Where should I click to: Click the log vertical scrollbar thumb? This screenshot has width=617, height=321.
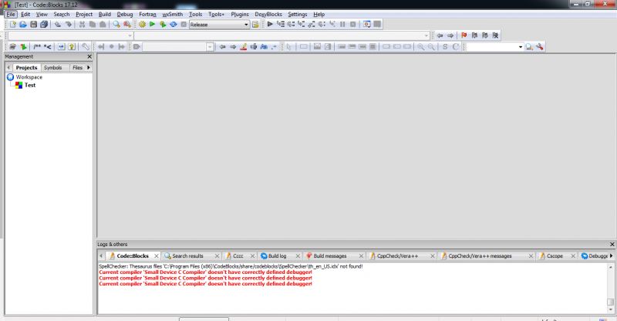click(610, 302)
